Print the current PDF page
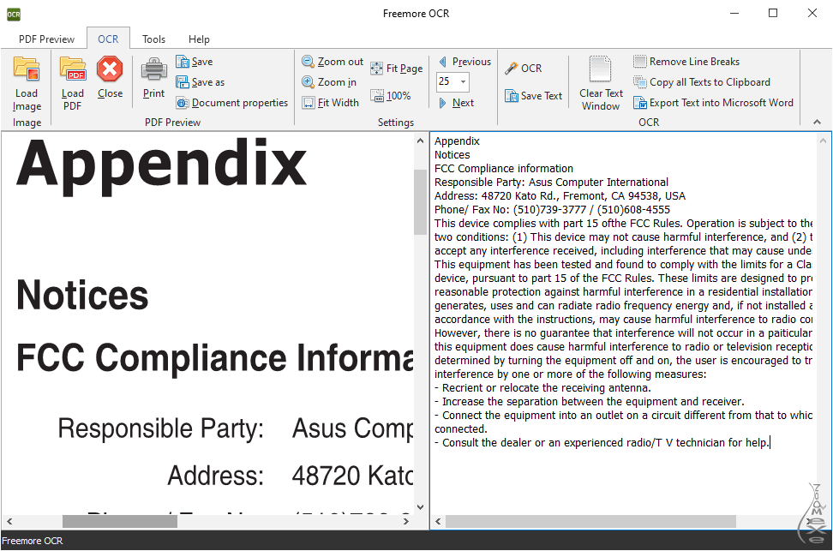Image resolution: width=833 pixels, height=551 pixels. [x=153, y=78]
